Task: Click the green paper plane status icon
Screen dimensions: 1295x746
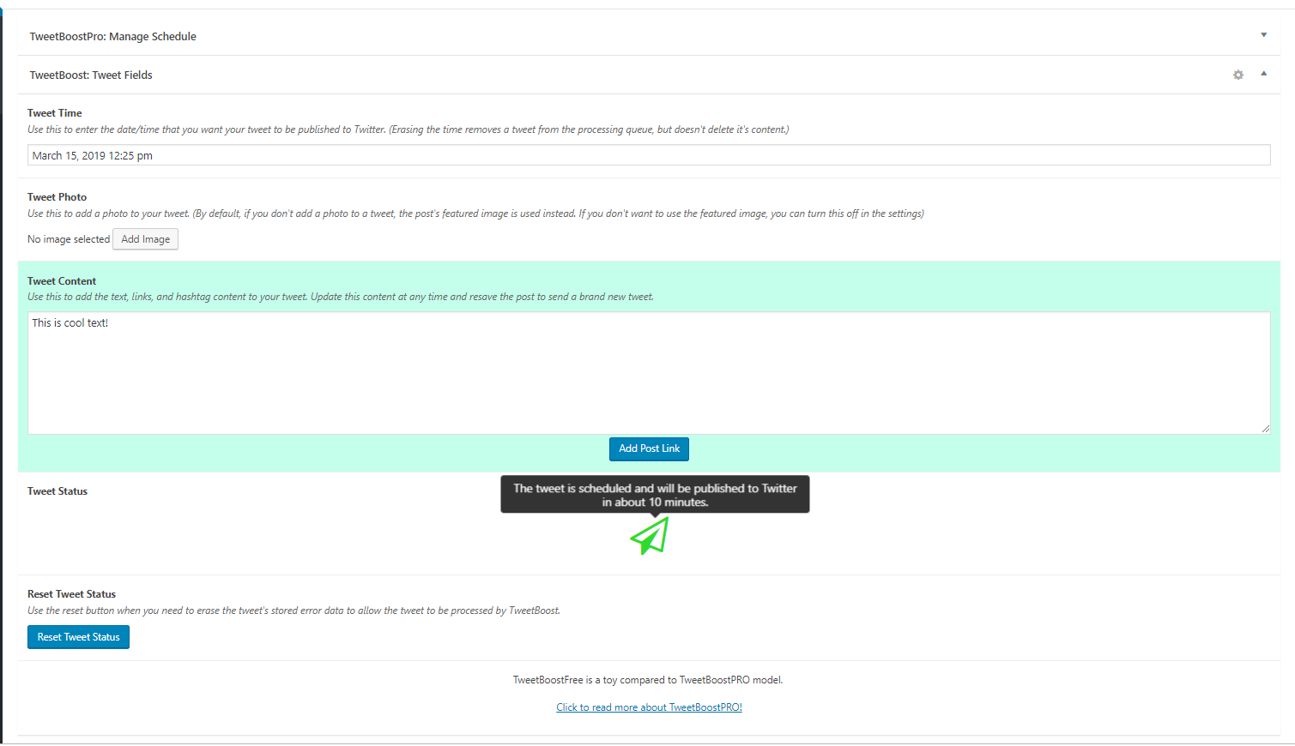Action: click(650, 536)
